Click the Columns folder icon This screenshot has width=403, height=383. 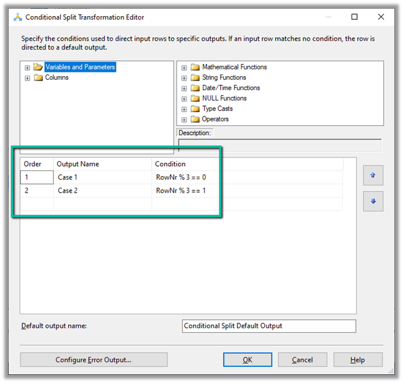click(38, 77)
